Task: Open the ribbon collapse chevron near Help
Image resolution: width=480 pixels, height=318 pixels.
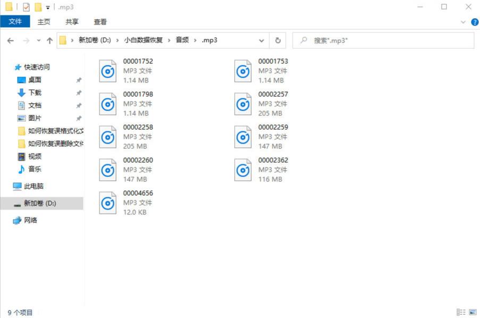Action: tap(462, 21)
